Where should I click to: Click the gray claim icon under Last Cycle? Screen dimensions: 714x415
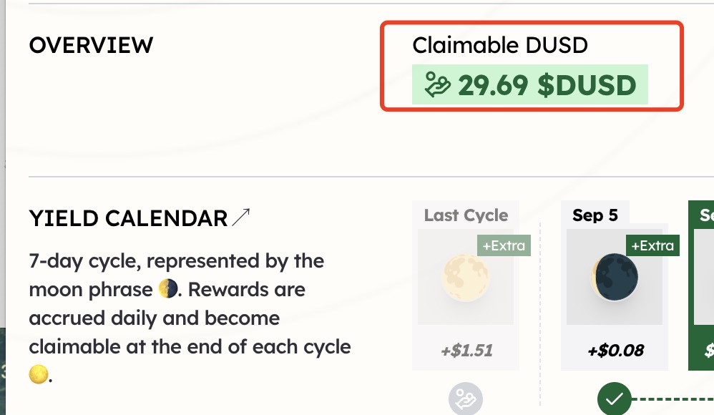tap(465, 399)
